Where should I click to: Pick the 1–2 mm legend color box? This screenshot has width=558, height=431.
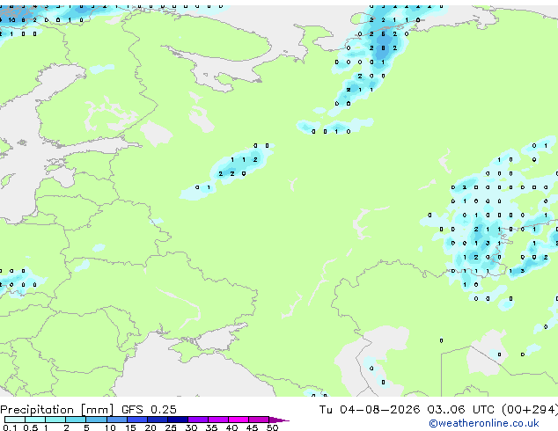coord(55,420)
